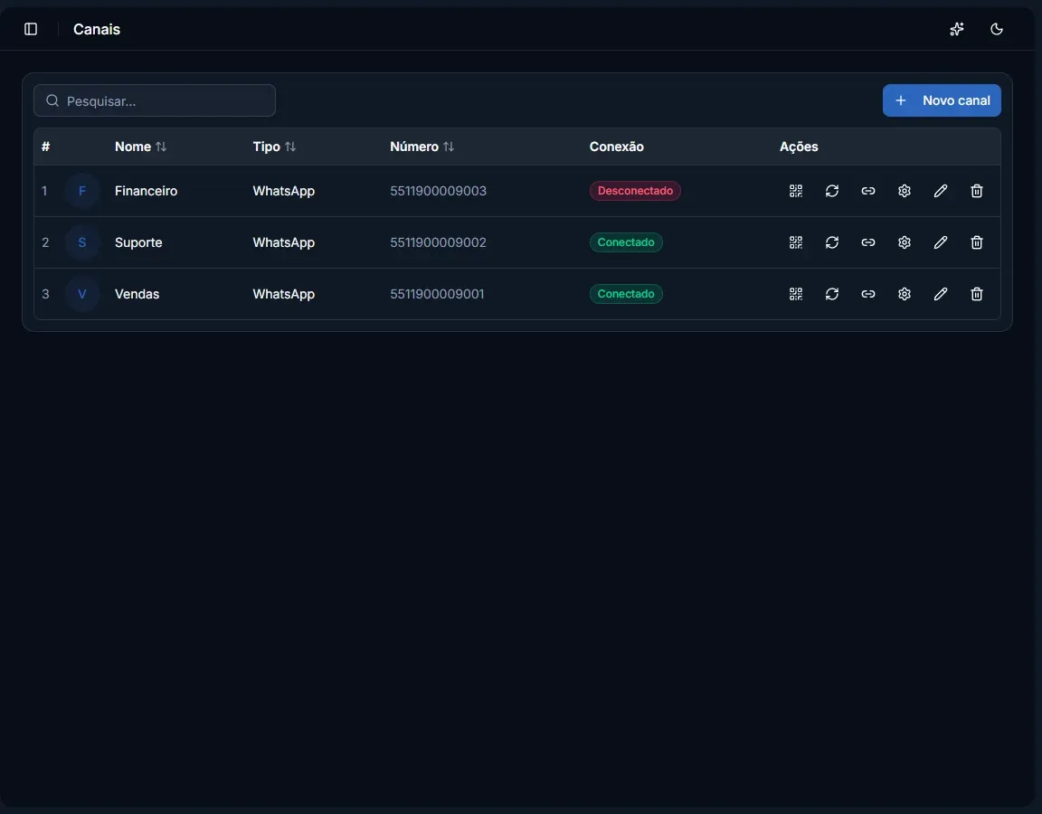The height and width of the screenshot is (814, 1042).
Task: Edit the Suporte channel with pencil icon
Action: 941,242
